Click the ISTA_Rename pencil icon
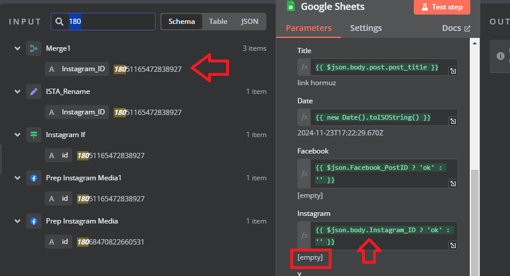The height and width of the screenshot is (276, 510). (x=34, y=92)
